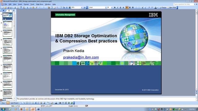The width and height of the screenshot is (198, 111).
Task: Switch to the Slides pane tab
Action: point(9,10)
